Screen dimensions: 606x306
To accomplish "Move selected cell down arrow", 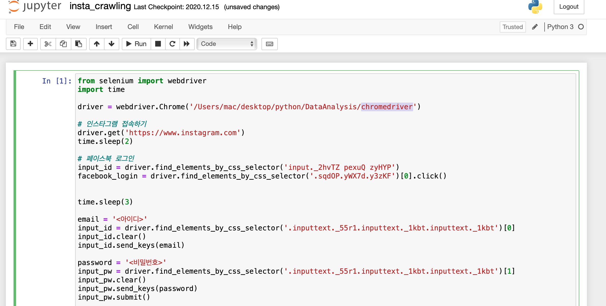I will coord(111,44).
